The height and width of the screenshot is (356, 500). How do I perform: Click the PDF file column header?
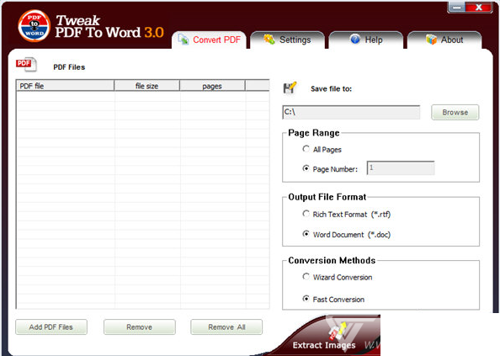(65, 86)
